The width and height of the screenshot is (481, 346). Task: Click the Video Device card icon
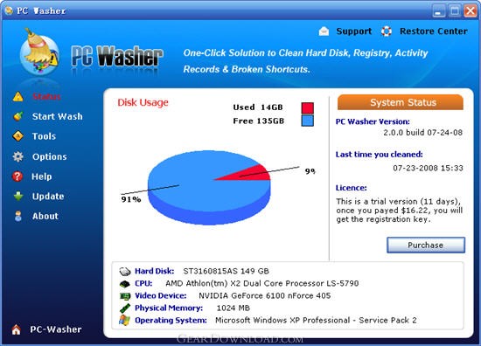(125, 296)
